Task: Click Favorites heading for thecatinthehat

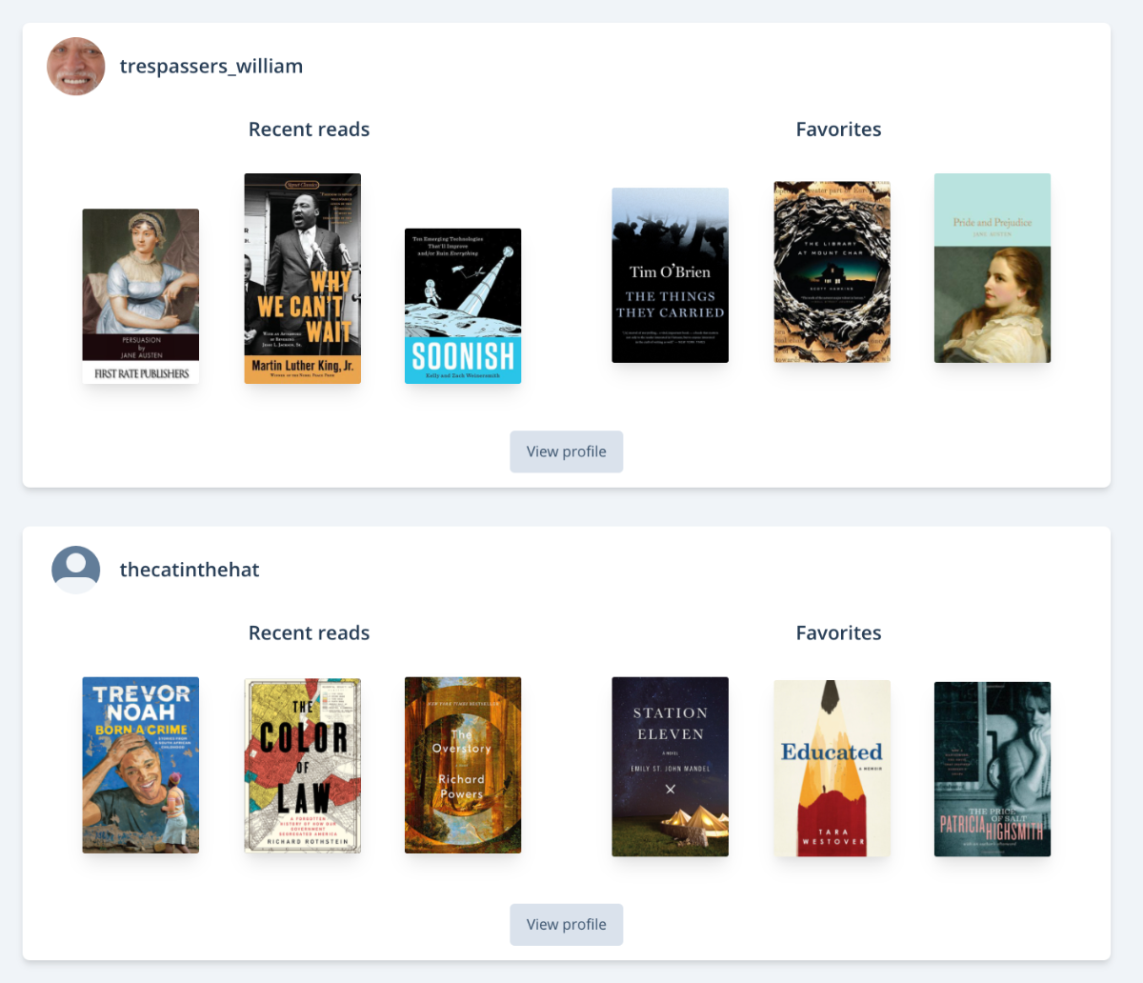Action: point(839,633)
